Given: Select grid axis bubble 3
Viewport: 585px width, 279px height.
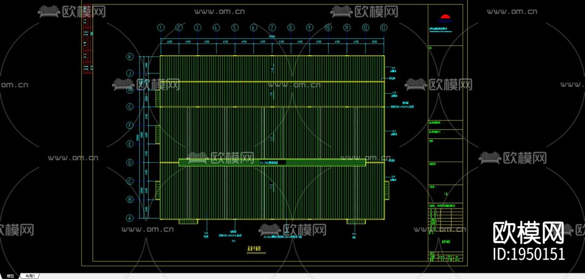Looking at the screenshot, I should coord(198,28).
